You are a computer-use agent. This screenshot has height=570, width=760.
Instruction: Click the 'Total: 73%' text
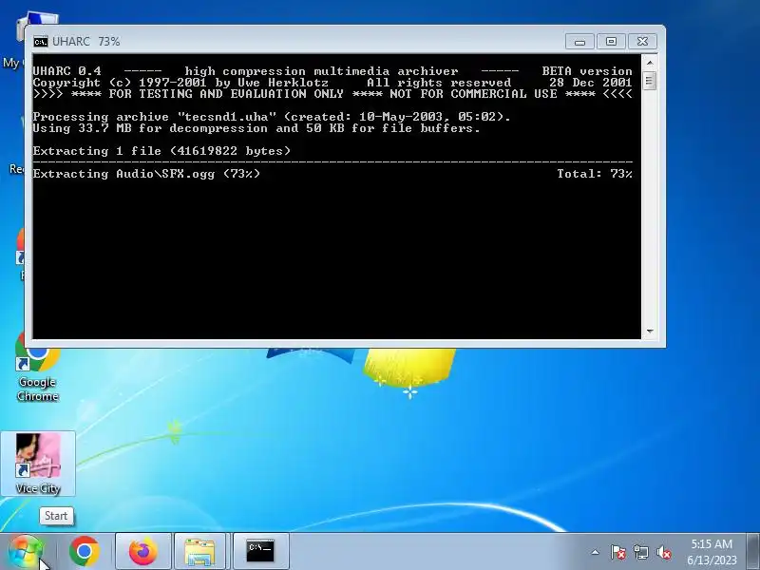click(595, 174)
